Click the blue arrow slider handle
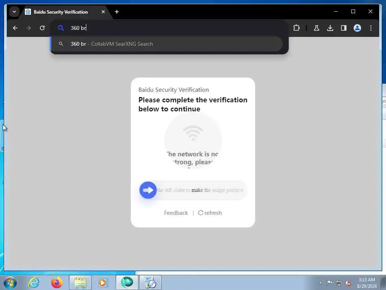The width and height of the screenshot is (386, 290). tap(148, 190)
